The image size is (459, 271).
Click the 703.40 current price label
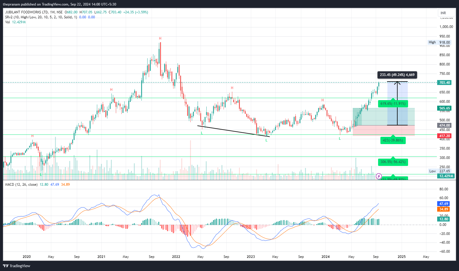click(444, 83)
